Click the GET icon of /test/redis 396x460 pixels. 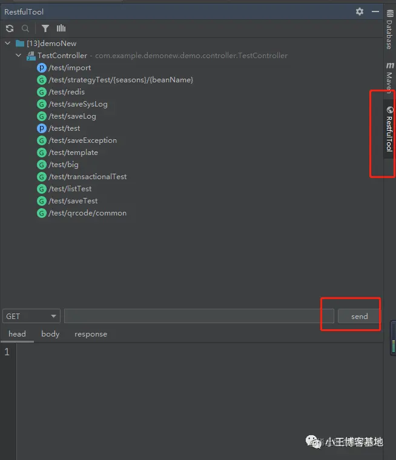point(42,92)
